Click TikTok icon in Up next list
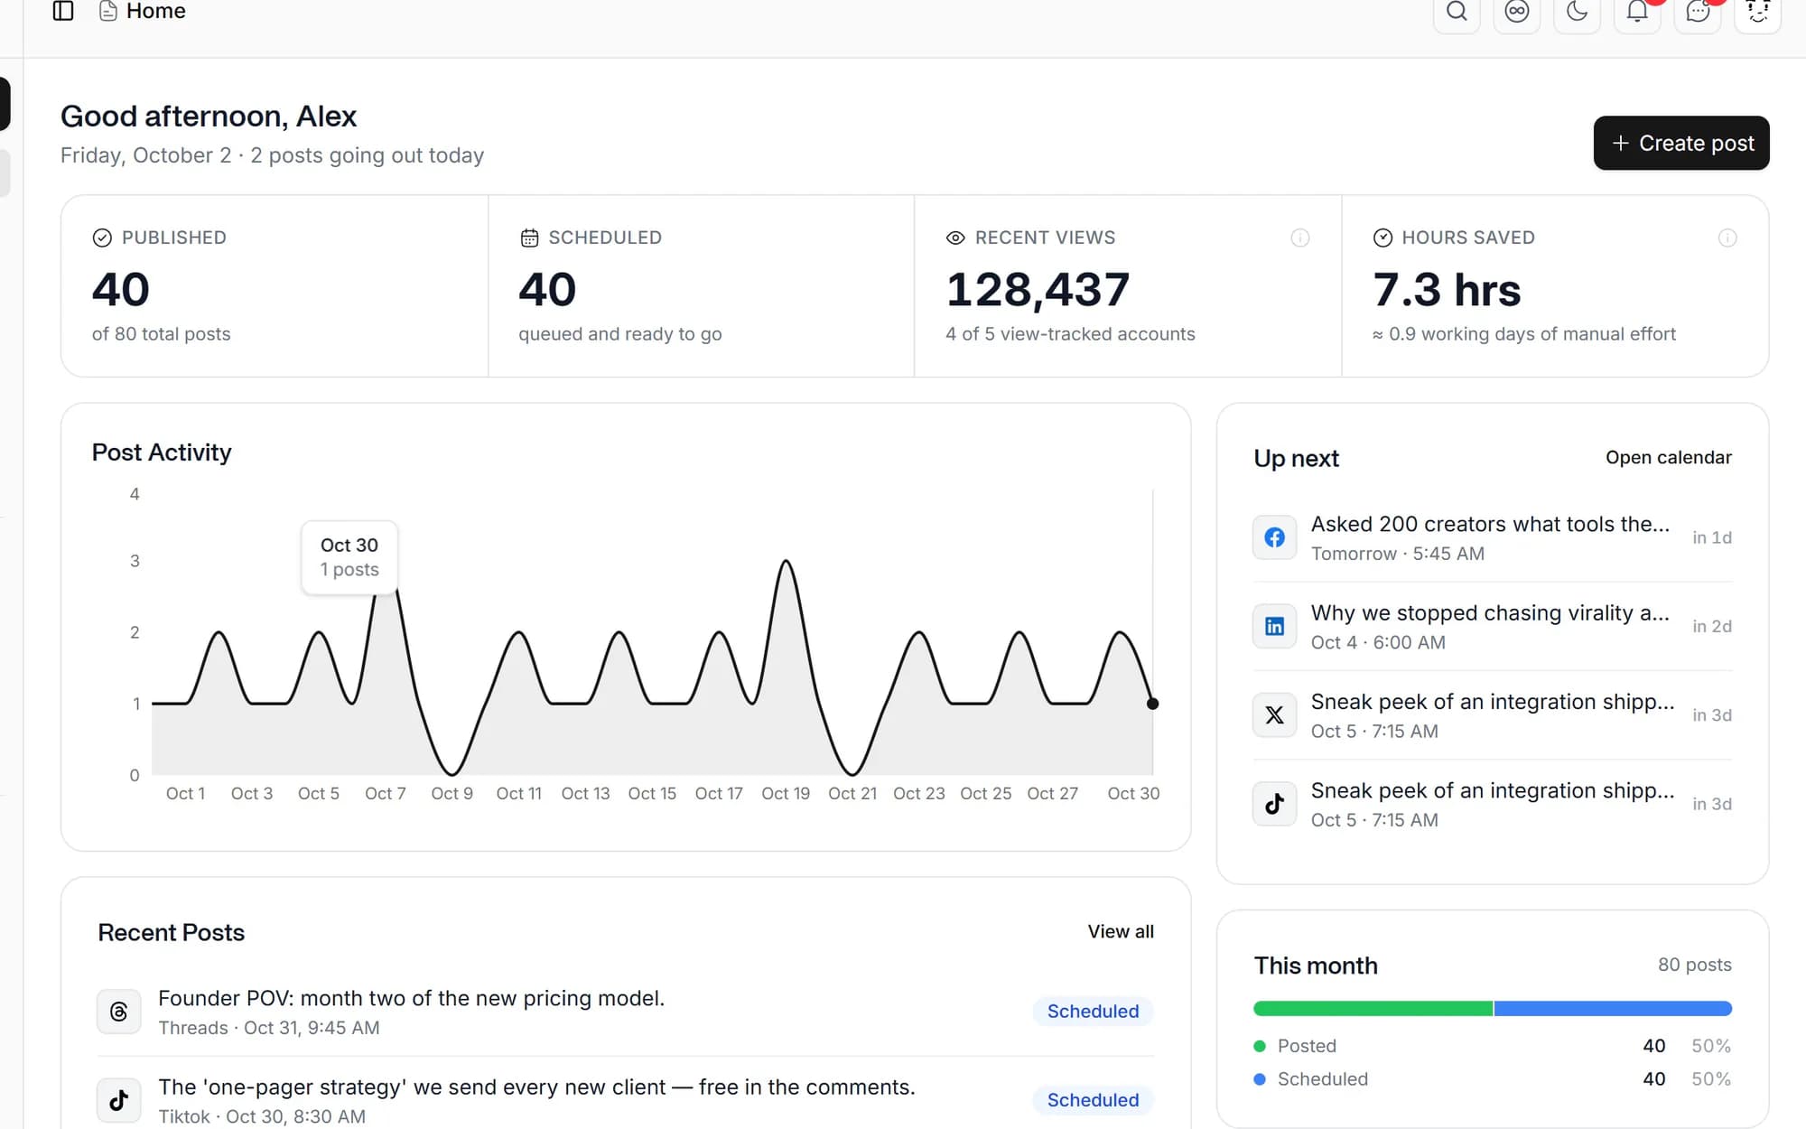The width and height of the screenshot is (1806, 1129). click(1274, 803)
